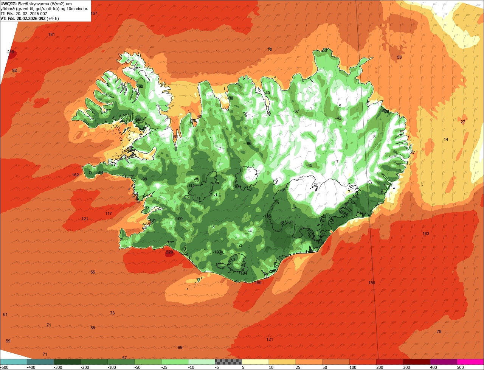Click the offshore value 59
The height and width of the screenshot is (370, 484).
(8, 341)
